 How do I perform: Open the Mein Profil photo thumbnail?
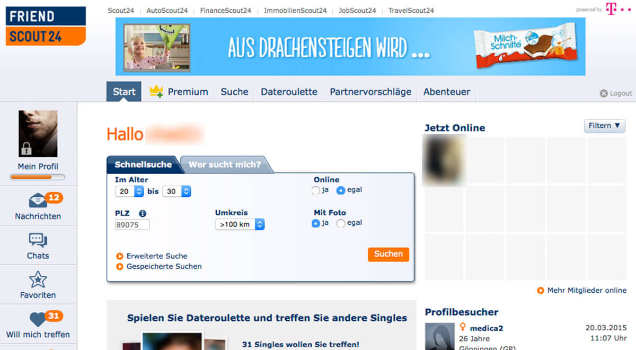click(38, 133)
